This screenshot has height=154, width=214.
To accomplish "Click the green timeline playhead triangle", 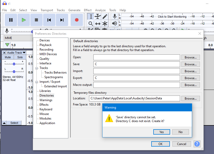I will 7,45.
